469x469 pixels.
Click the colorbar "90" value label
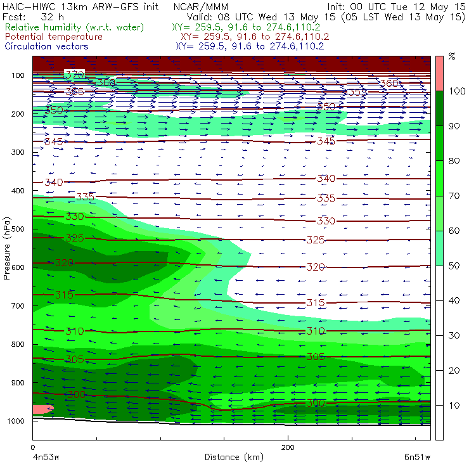454,126
